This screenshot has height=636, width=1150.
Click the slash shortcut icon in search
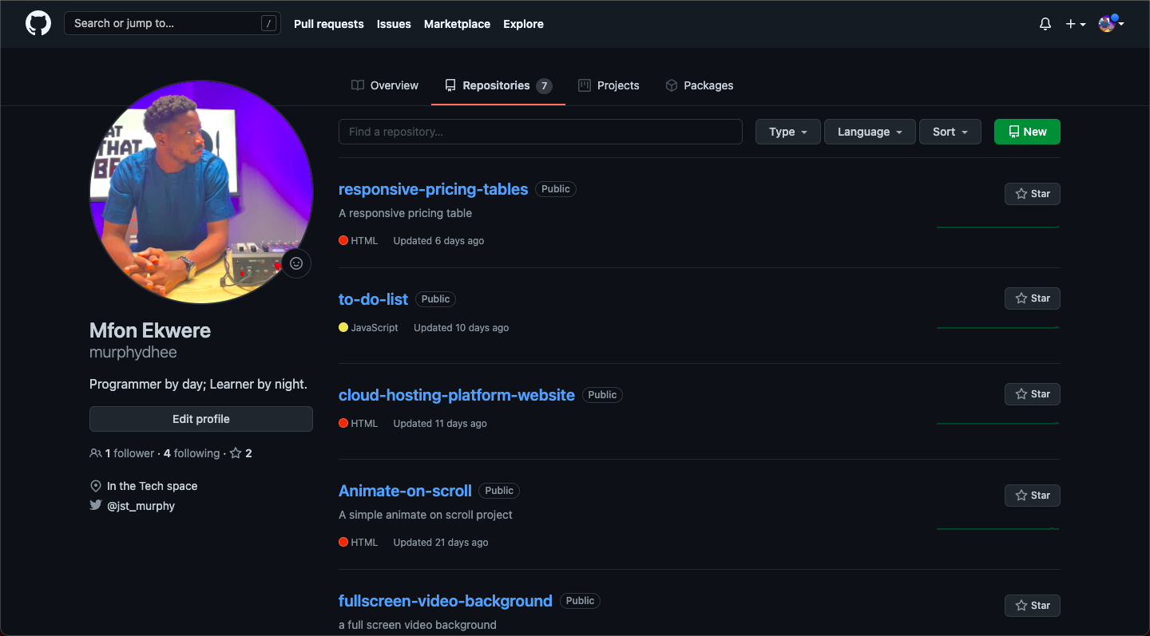pyautogui.click(x=268, y=24)
